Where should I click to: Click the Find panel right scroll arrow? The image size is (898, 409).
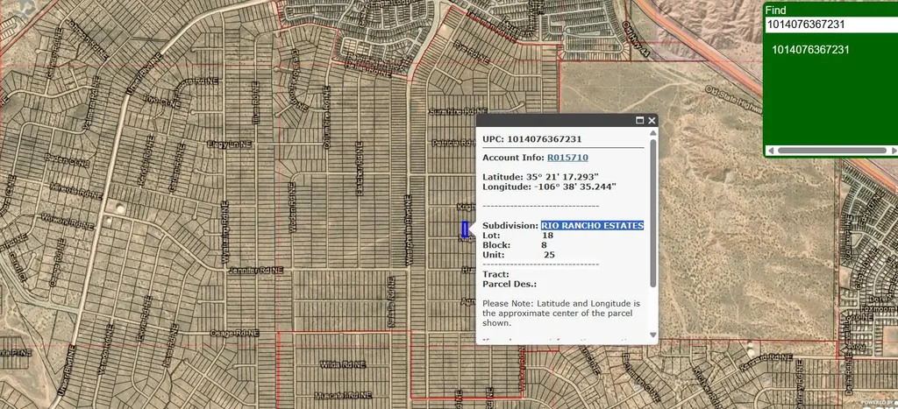coord(893,151)
